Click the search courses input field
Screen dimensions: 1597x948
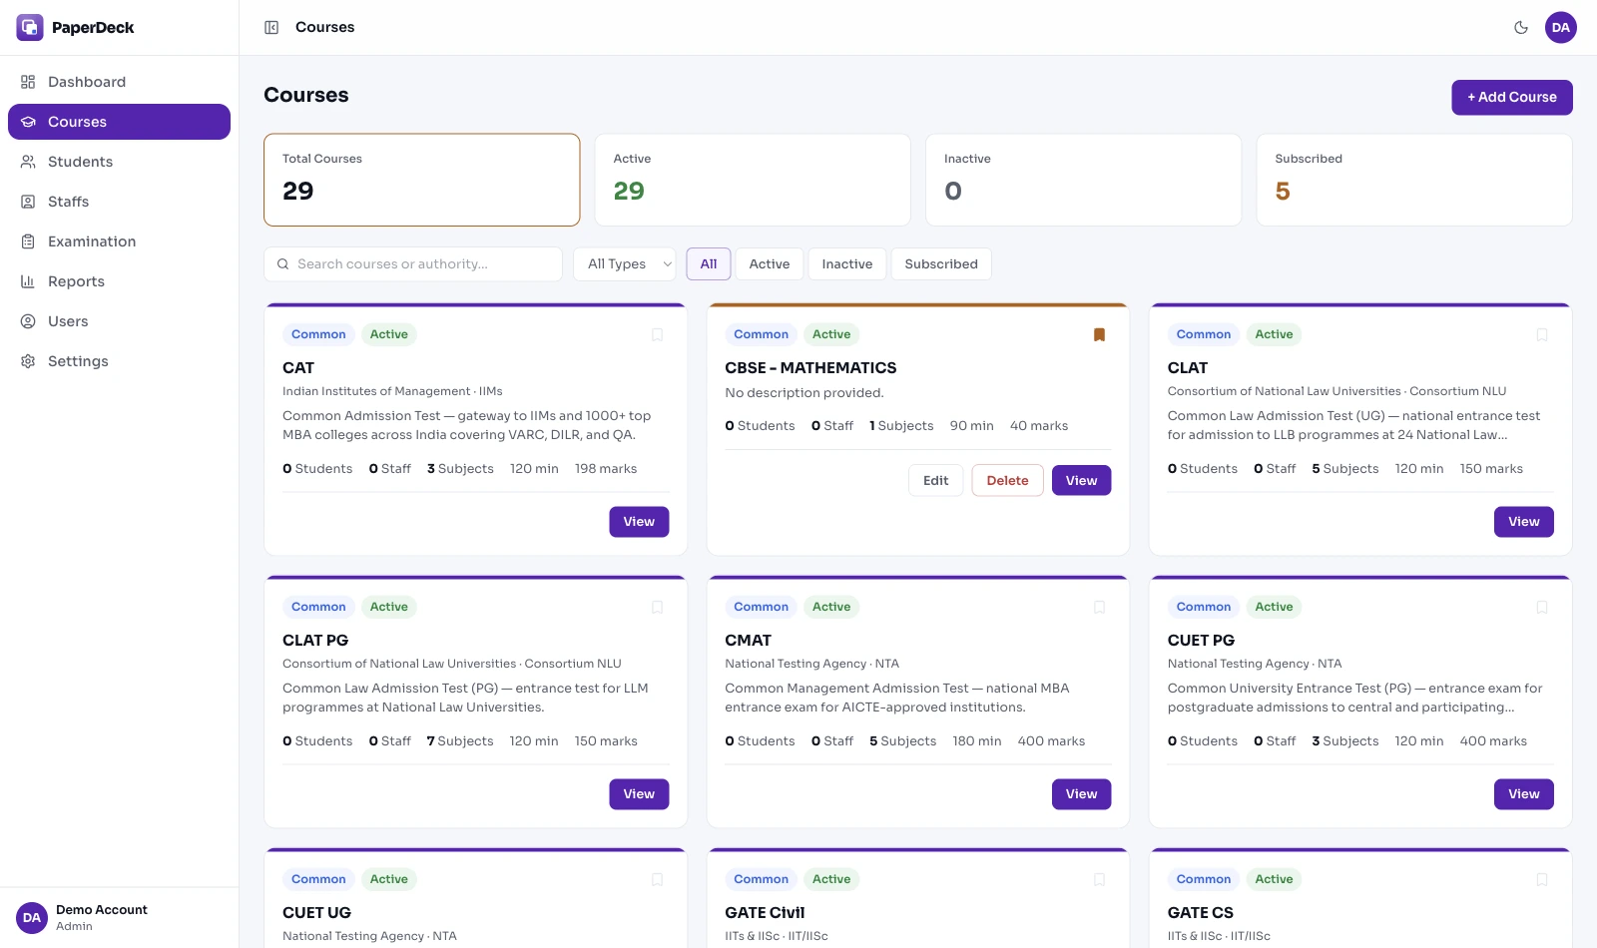[x=413, y=264]
